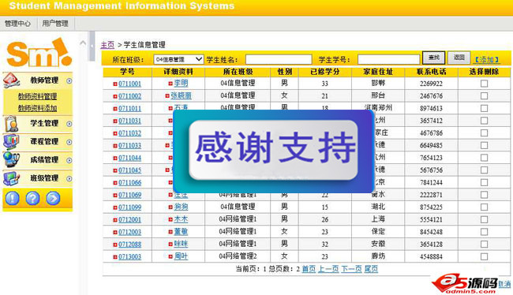Tick delete checkbox for student 0713003
This screenshot has height=295, width=513.
[x=484, y=256]
